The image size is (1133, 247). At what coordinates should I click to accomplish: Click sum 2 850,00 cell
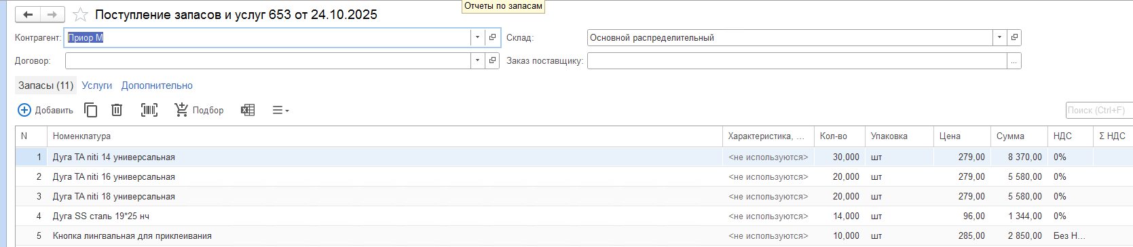(x=1019, y=235)
